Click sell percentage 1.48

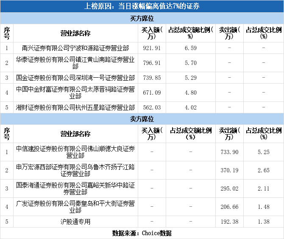(x=264, y=207)
